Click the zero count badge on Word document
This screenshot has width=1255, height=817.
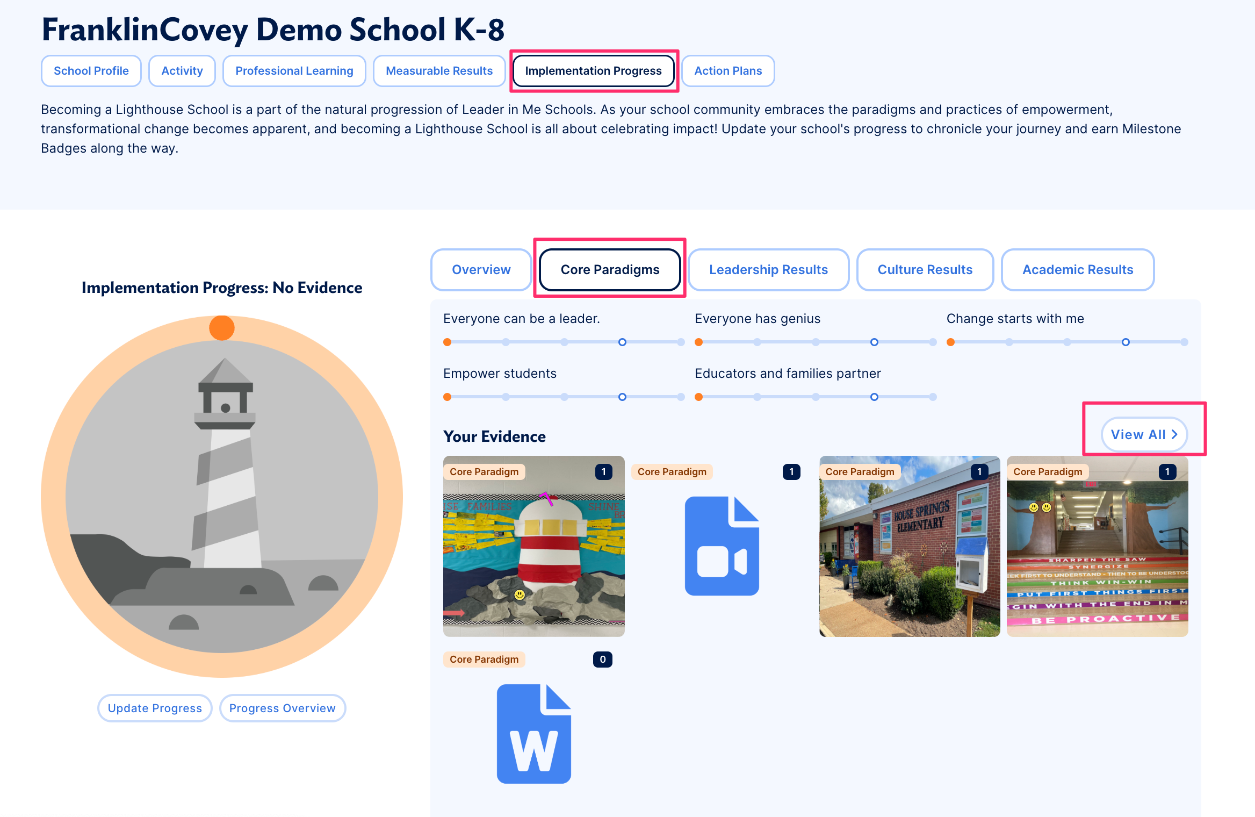(602, 660)
